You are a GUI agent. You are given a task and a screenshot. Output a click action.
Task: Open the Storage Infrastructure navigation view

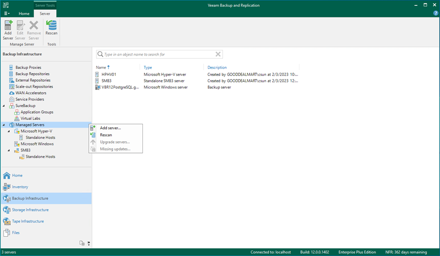(46, 210)
